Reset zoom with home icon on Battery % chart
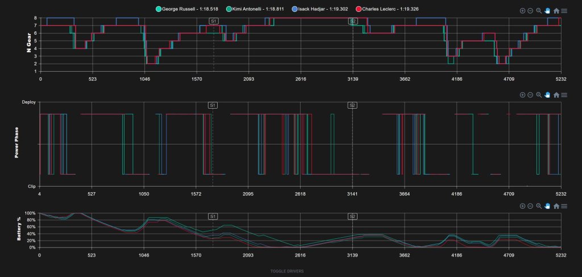Image resolution: width=582 pixels, height=277 pixels. coord(556,206)
